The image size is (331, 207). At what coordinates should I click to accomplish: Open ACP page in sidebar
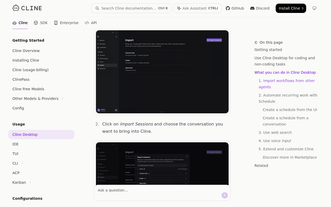point(41,173)
